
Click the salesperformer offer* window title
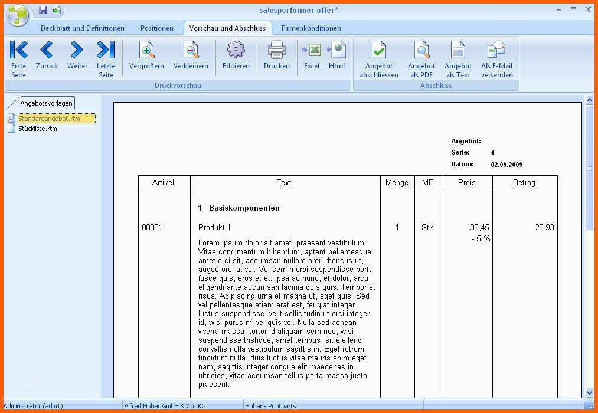pyautogui.click(x=299, y=10)
